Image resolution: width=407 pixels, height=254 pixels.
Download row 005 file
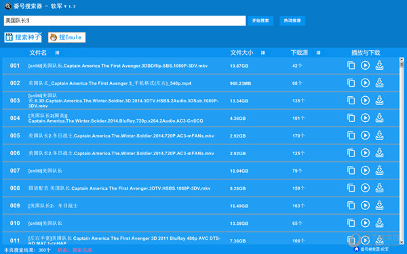pyautogui.click(x=379, y=135)
